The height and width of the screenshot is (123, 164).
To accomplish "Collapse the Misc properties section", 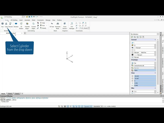I will click(155, 88).
